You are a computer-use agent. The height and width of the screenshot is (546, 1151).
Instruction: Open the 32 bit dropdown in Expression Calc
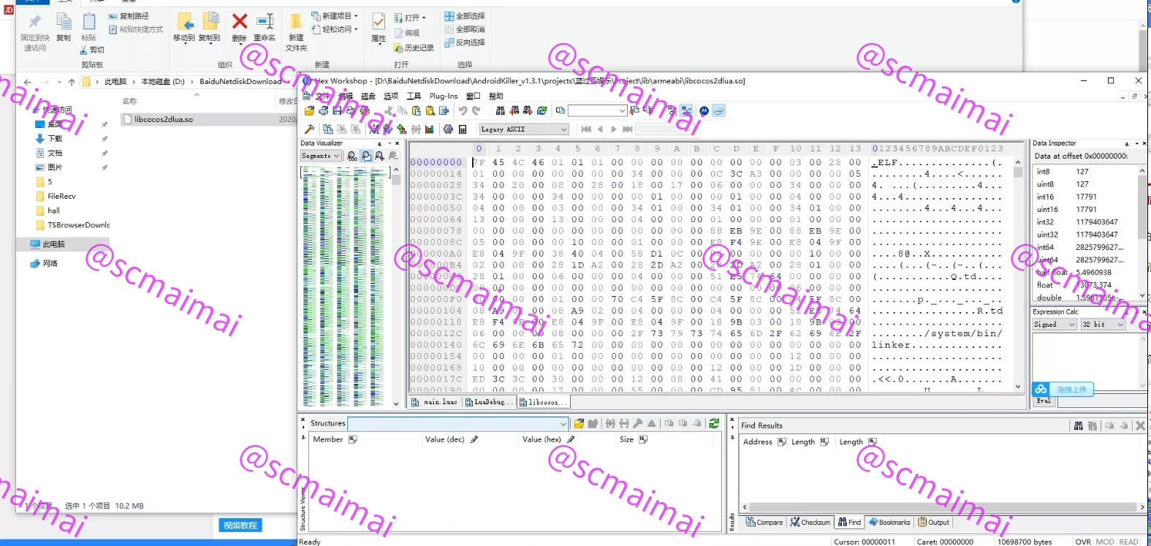(1103, 325)
